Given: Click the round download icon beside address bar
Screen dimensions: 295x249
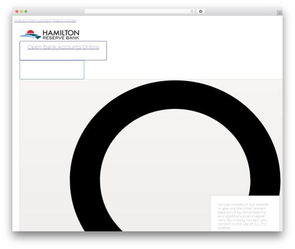Looking at the screenshot, I should click(201, 11).
